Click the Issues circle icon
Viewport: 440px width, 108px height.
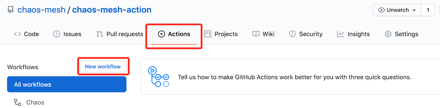click(x=57, y=34)
